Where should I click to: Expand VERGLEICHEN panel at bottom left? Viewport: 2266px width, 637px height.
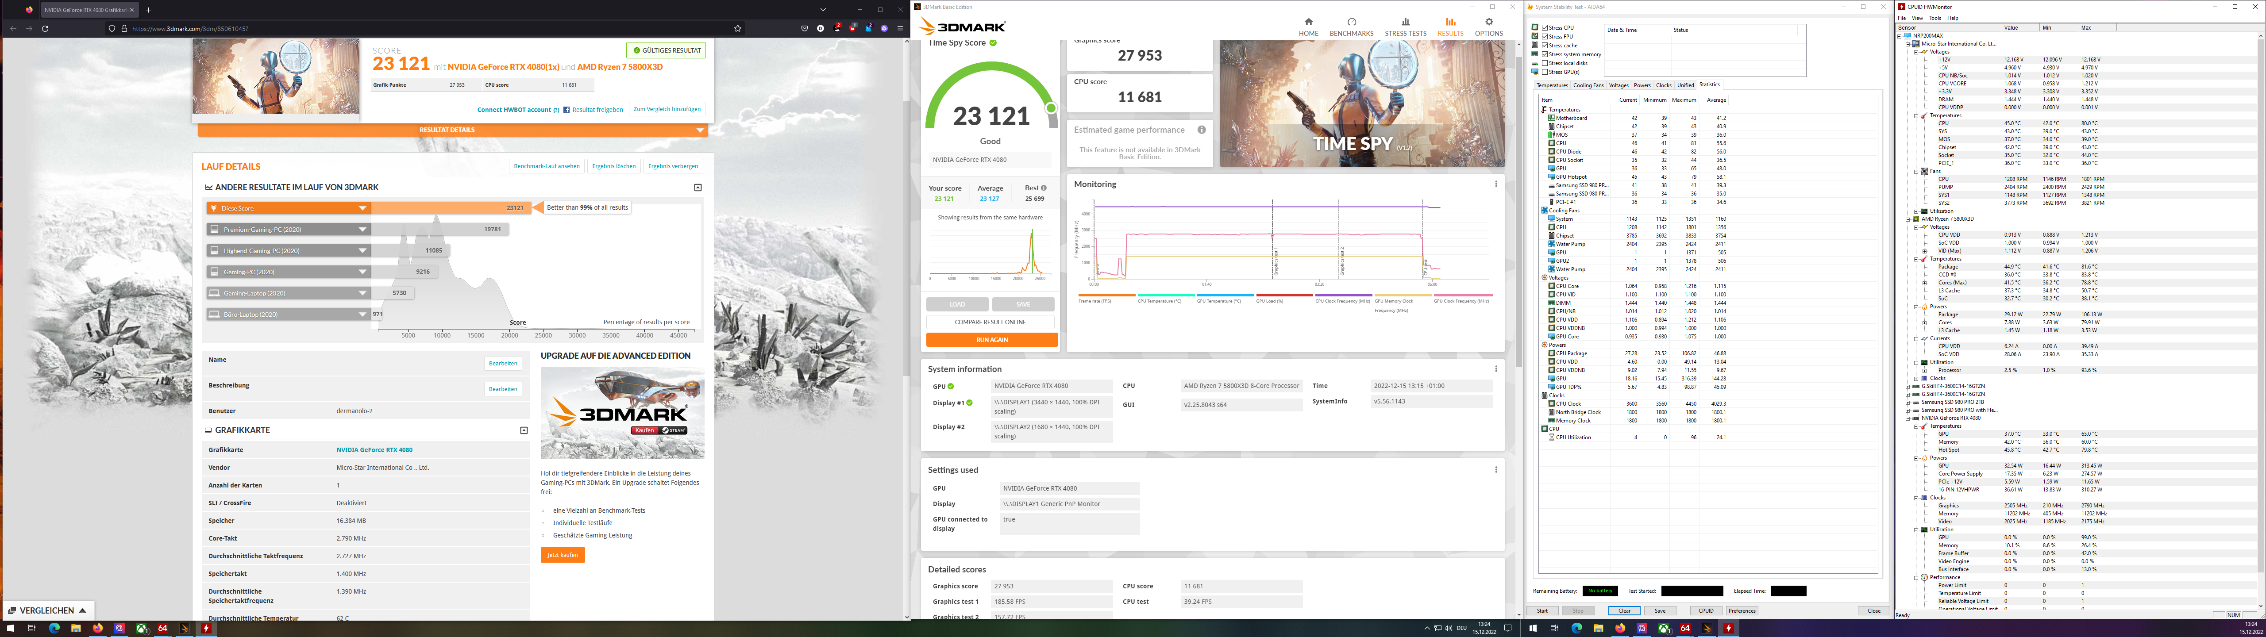(48, 610)
